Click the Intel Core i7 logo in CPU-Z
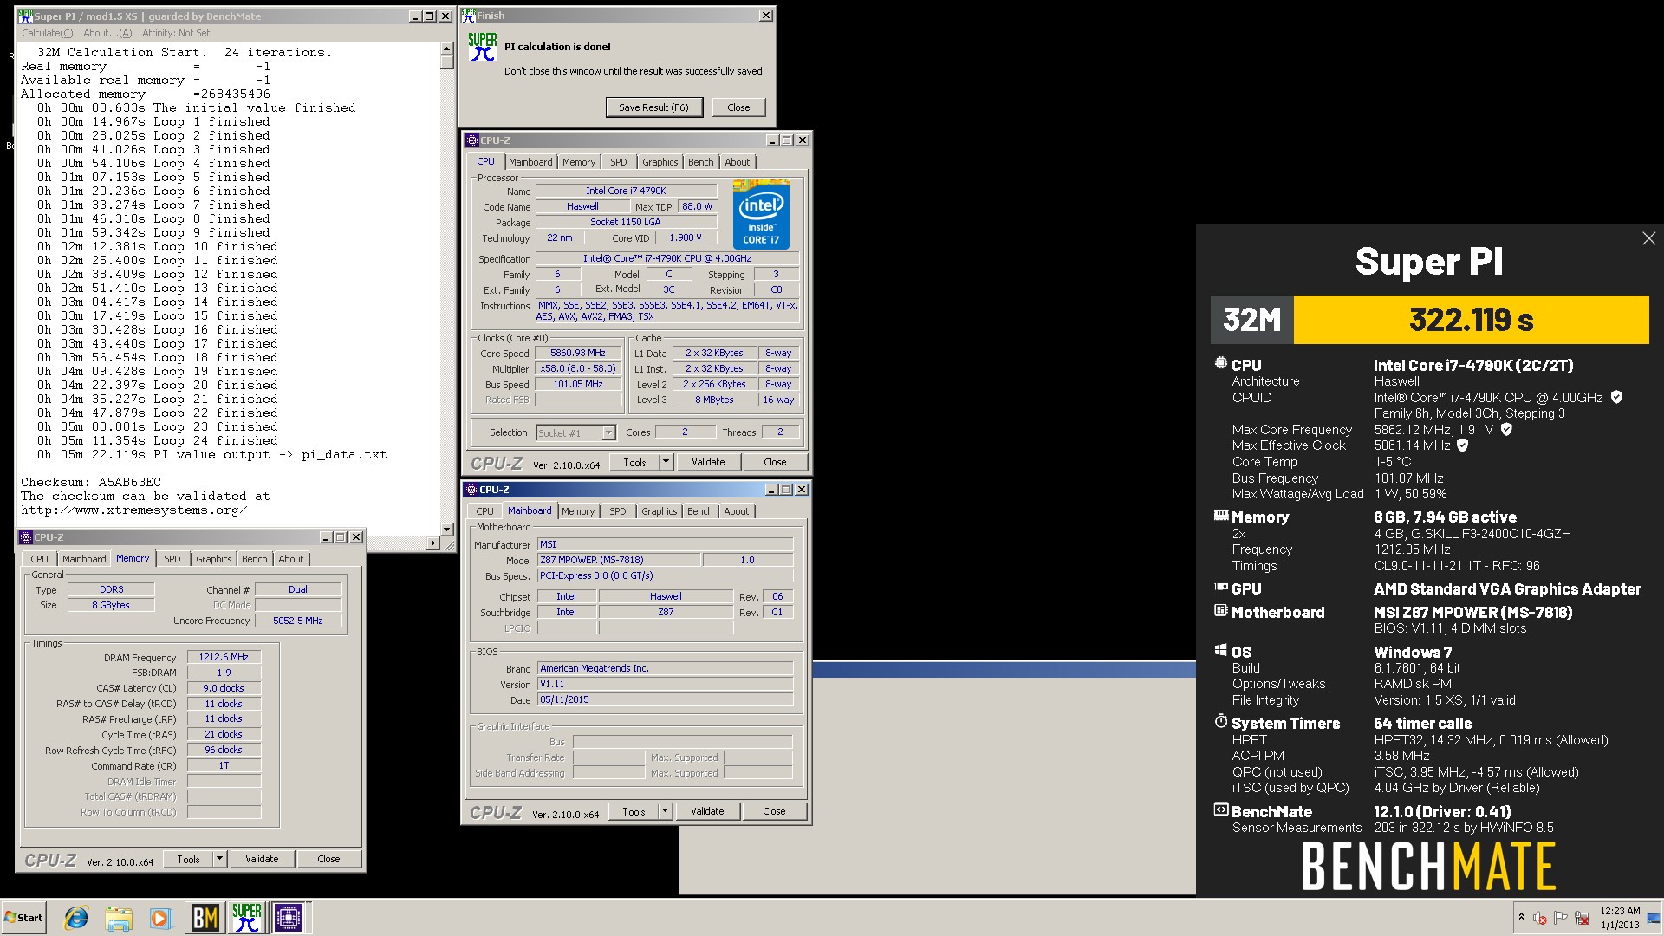 [x=761, y=214]
